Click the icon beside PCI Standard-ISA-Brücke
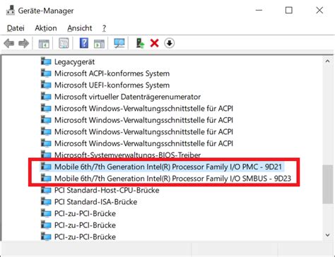This screenshot has width=335, height=257. [x=46, y=202]
